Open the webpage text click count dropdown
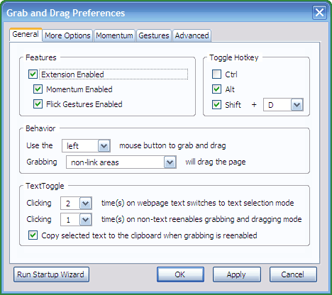The width and height of the screenshot is (332, 295). [x=76, y=204]
